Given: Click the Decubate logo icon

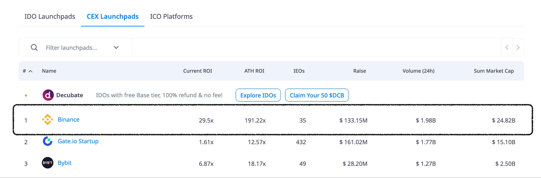Looking at the screenshot, I should click(48, 95).
